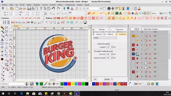Open Google Chrome from the taskbar
This screenshot has width=171, height=96.
[59, 94]
